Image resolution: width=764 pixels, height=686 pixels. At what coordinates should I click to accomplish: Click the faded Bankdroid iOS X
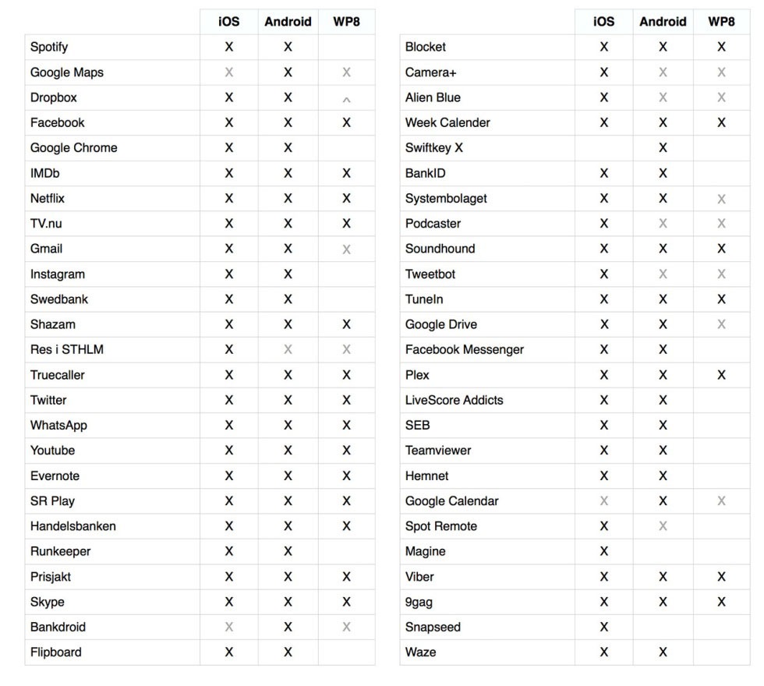(228, 627)
